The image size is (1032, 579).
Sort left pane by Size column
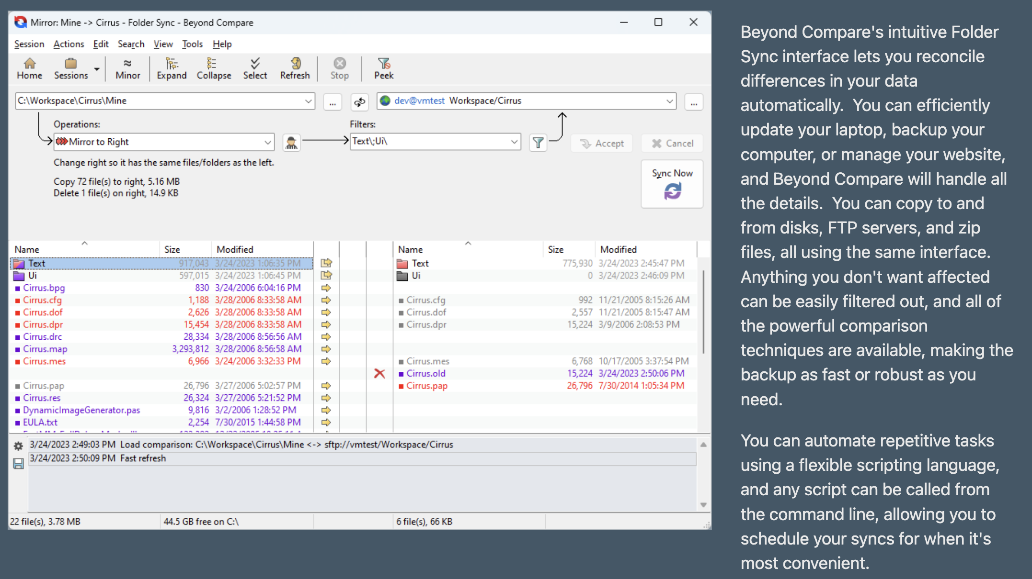pos(185,249)
